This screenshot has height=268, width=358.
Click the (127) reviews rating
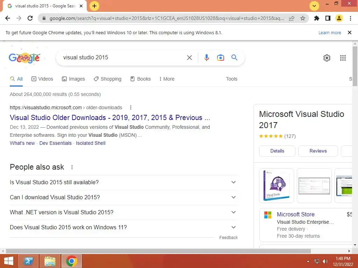click(290, 136)
